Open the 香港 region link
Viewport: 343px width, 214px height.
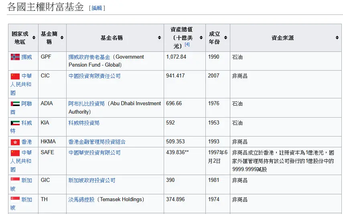pos(27,142)
